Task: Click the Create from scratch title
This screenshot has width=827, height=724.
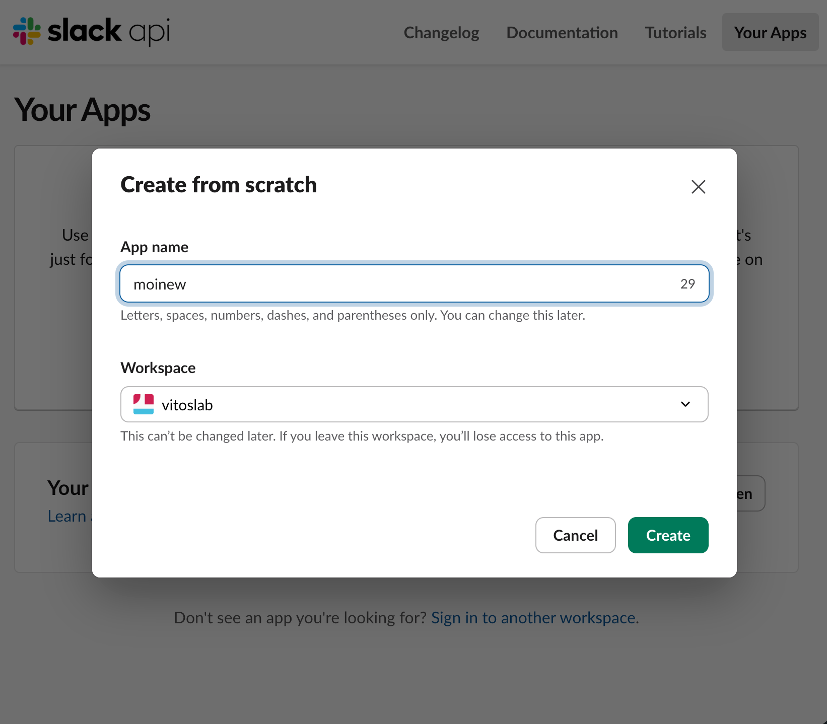Action: coord(219,185)
